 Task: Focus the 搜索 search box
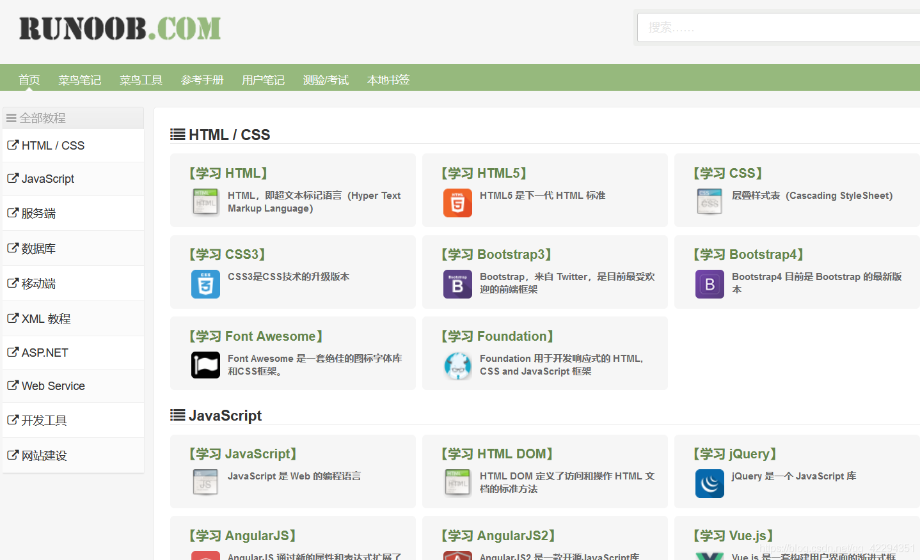779,27
